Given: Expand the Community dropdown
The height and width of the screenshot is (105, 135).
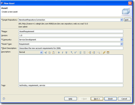Looking at the screenshot, I should pos(122,40).
